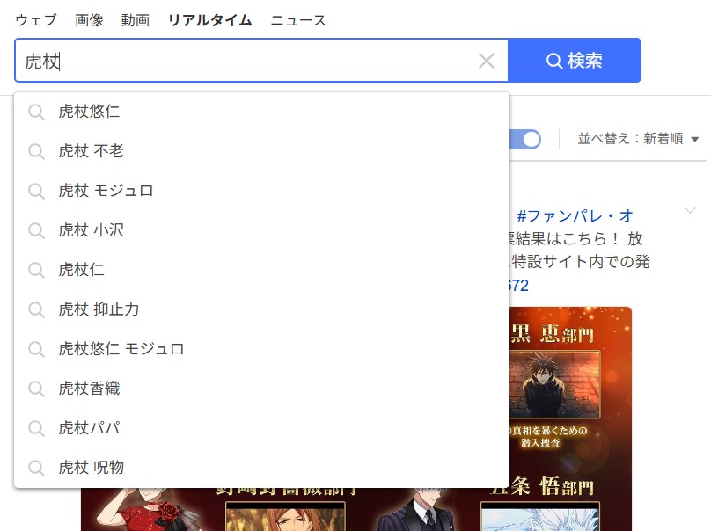Choose the 虎杖 小沢 suggestion
The height and width of the screenshot is (531, 711).
pos(92,230)
